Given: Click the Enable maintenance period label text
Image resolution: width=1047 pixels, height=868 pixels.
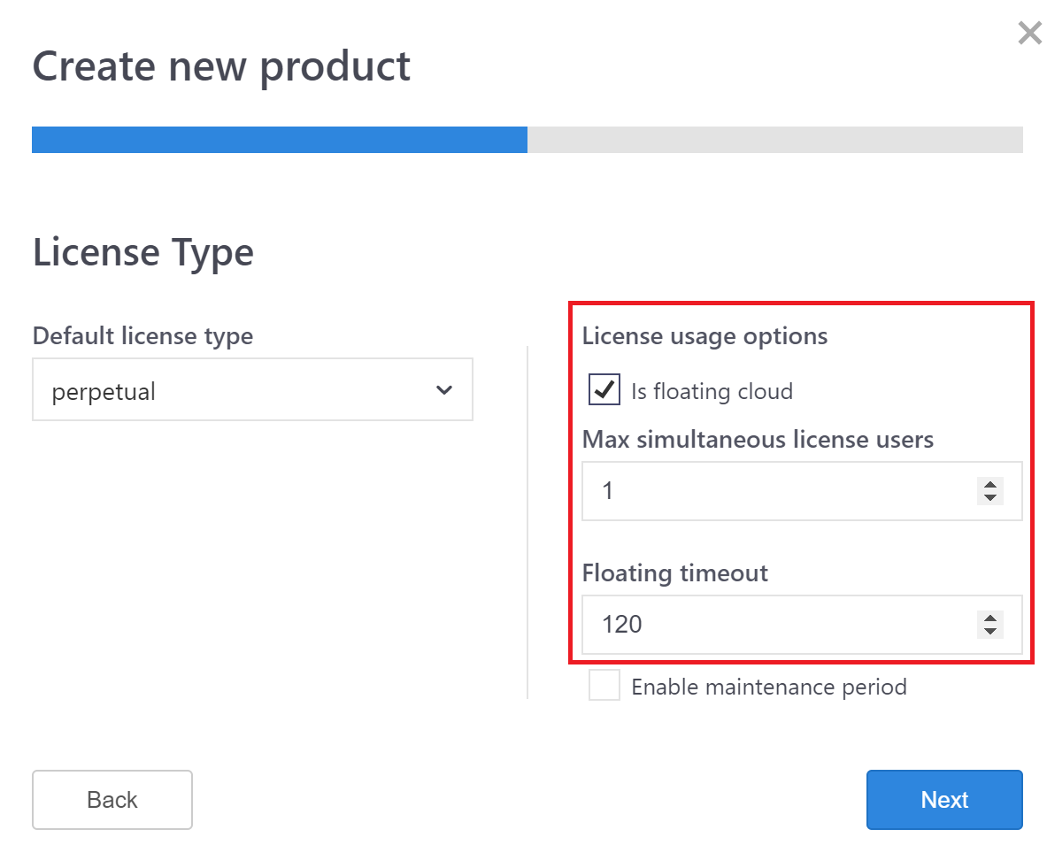Looking at the screenshot, I should (768, 687).
